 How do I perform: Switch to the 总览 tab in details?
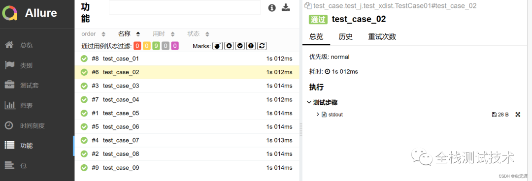click(x=316, y=36)
